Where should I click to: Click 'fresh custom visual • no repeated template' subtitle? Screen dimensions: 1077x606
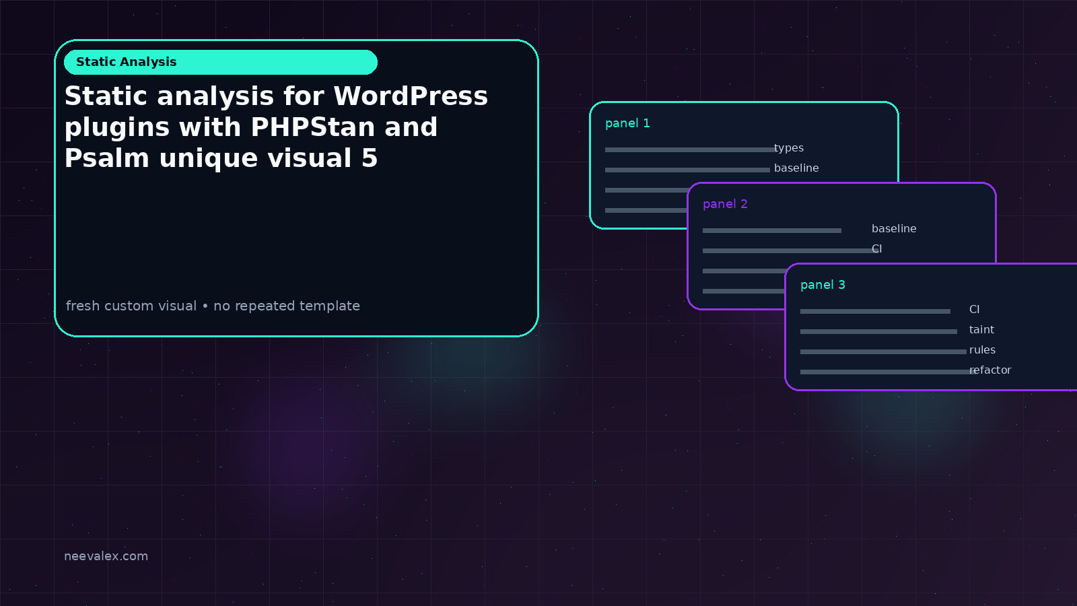click(x=213, y=306)
